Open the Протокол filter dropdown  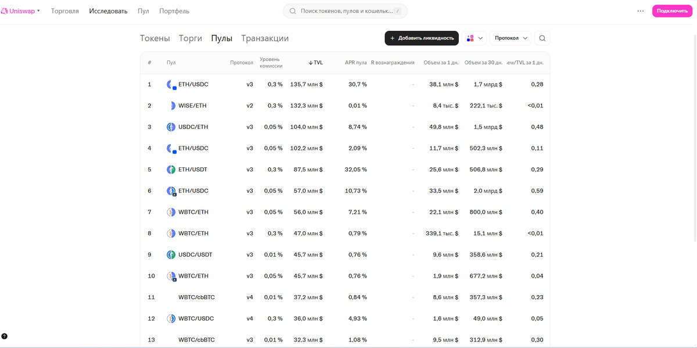coord(511,38)
